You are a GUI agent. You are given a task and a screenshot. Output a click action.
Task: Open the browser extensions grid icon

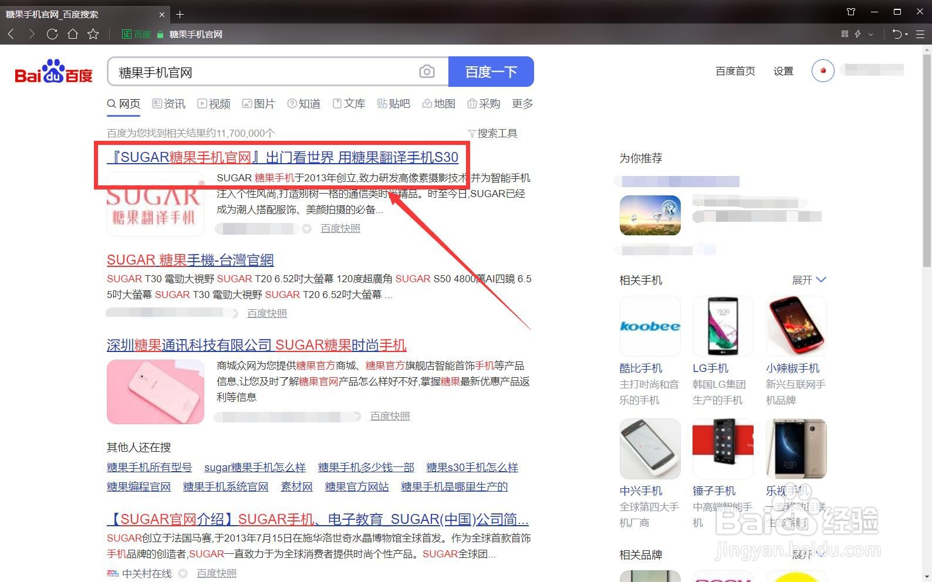(845, 34)
